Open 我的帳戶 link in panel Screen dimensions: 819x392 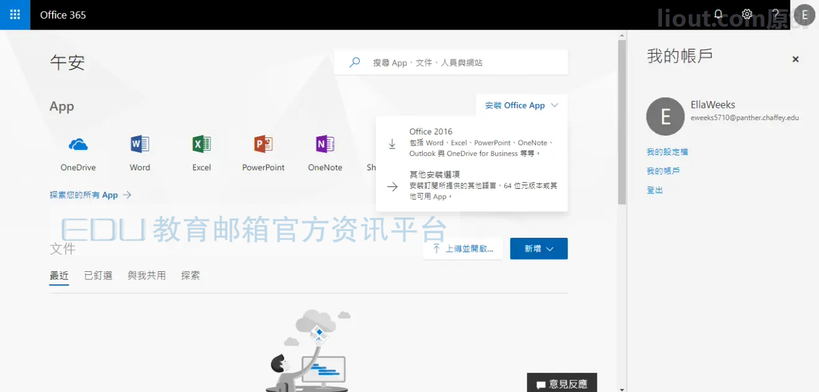point(663,171)
